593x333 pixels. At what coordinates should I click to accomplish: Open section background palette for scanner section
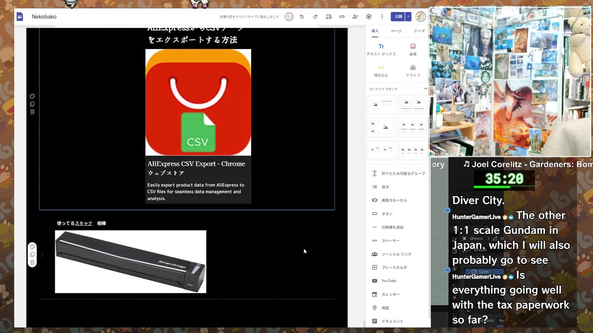point(32,247)
